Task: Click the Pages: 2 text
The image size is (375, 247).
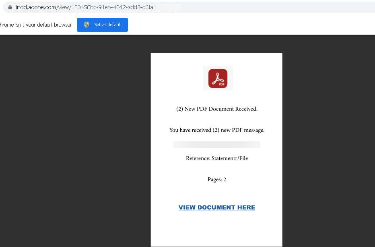Action: click(x=216, y=179)
